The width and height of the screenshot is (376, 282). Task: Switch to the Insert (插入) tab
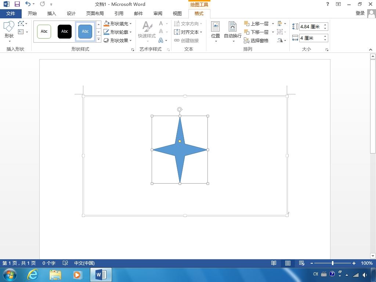51,14
